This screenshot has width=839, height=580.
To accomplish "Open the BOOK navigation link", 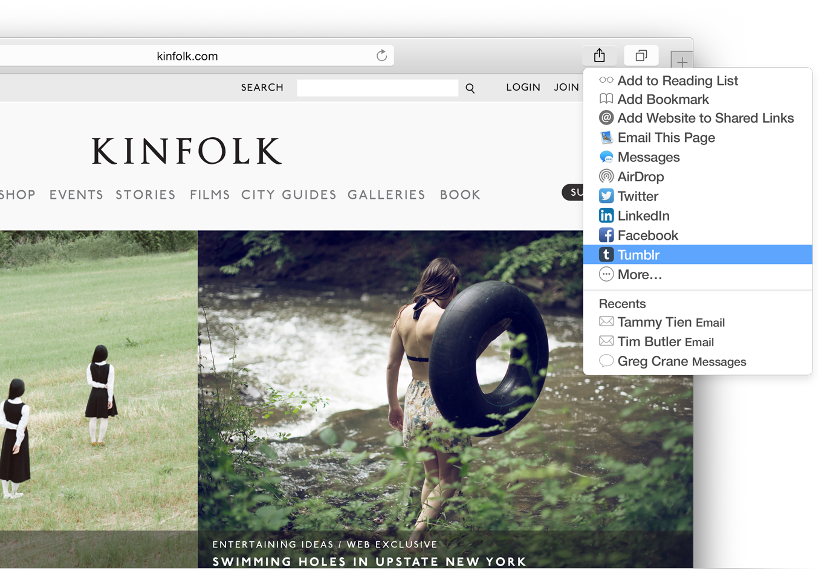I will pyautogui.click(x=460, y=195).
